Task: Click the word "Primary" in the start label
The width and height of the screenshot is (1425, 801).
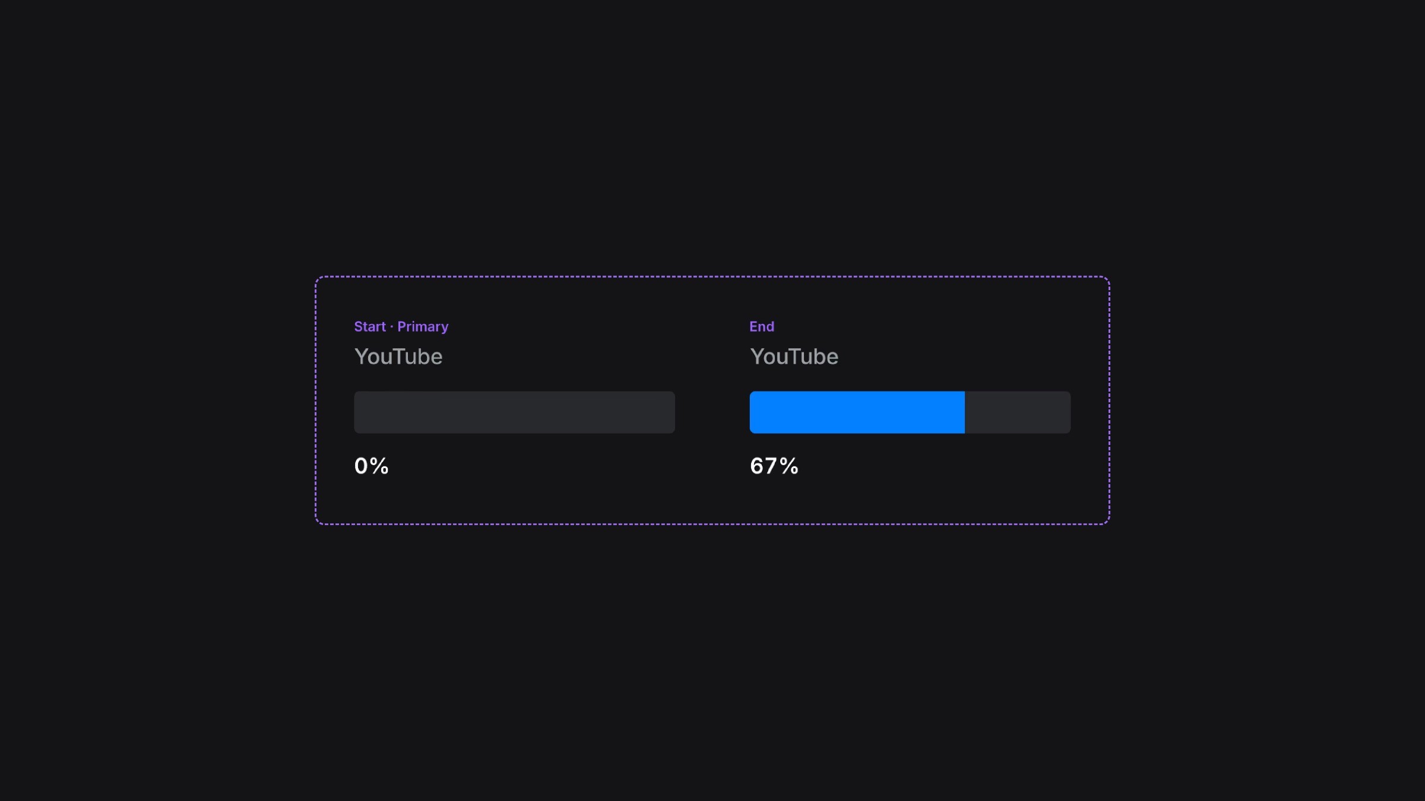Action: pyautogui.click(x=423, y=327)
